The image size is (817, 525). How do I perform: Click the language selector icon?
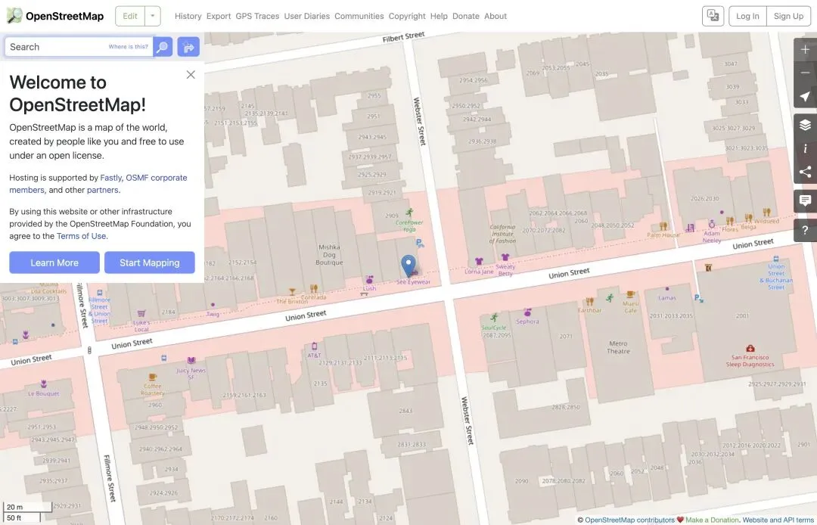click(713, 16)
